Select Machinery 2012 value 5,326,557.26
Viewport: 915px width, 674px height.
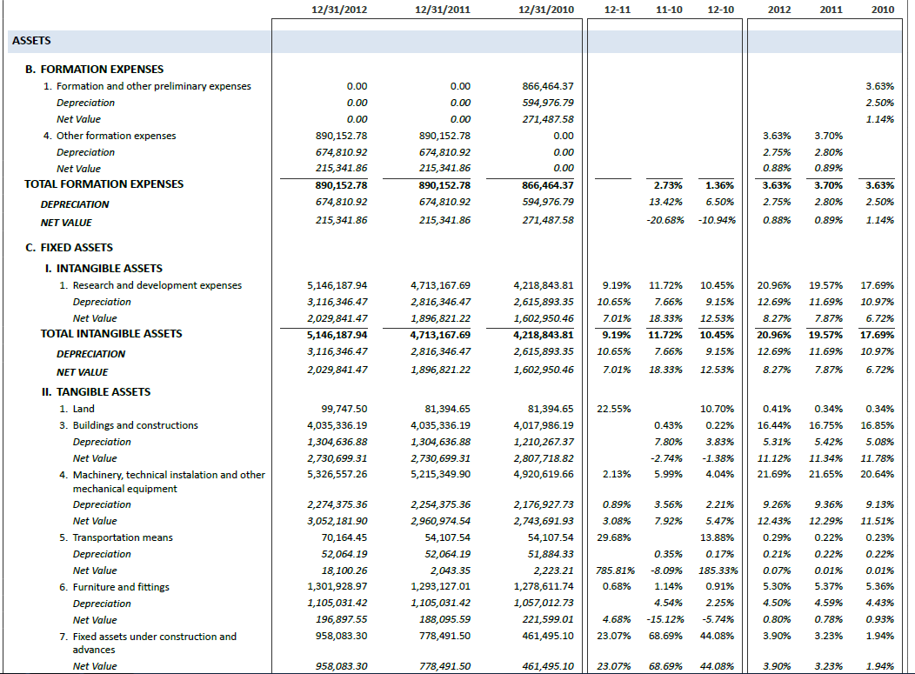click(337, 475)
